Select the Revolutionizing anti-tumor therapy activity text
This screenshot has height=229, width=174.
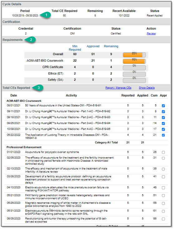(x=66, y=220)
